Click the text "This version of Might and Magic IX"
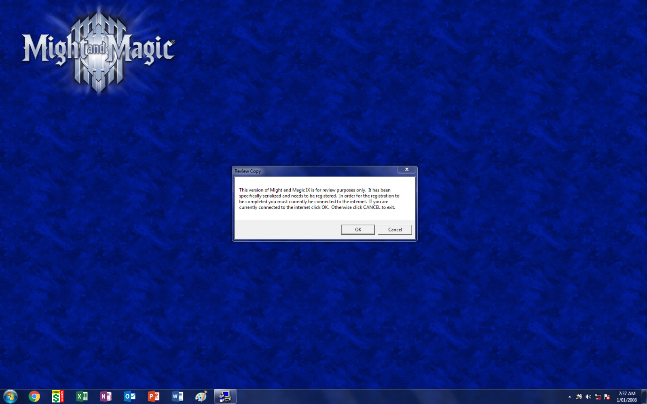The image size is (647, 404). click(275, 190)
